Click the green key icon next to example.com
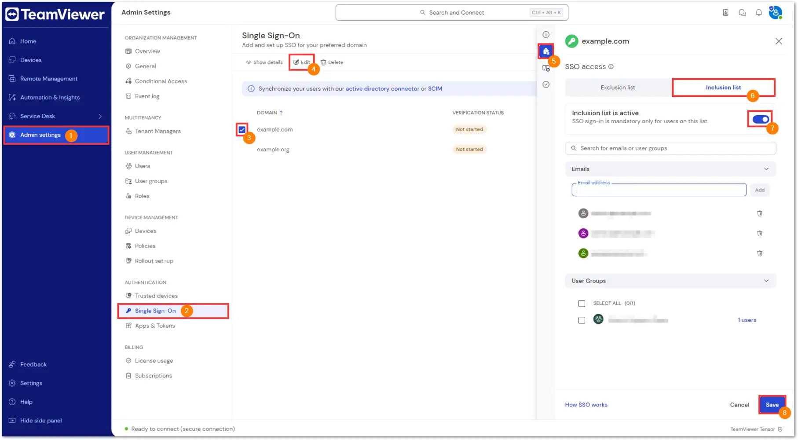Screen dimensions: 798x440 (x=571, y=41)
